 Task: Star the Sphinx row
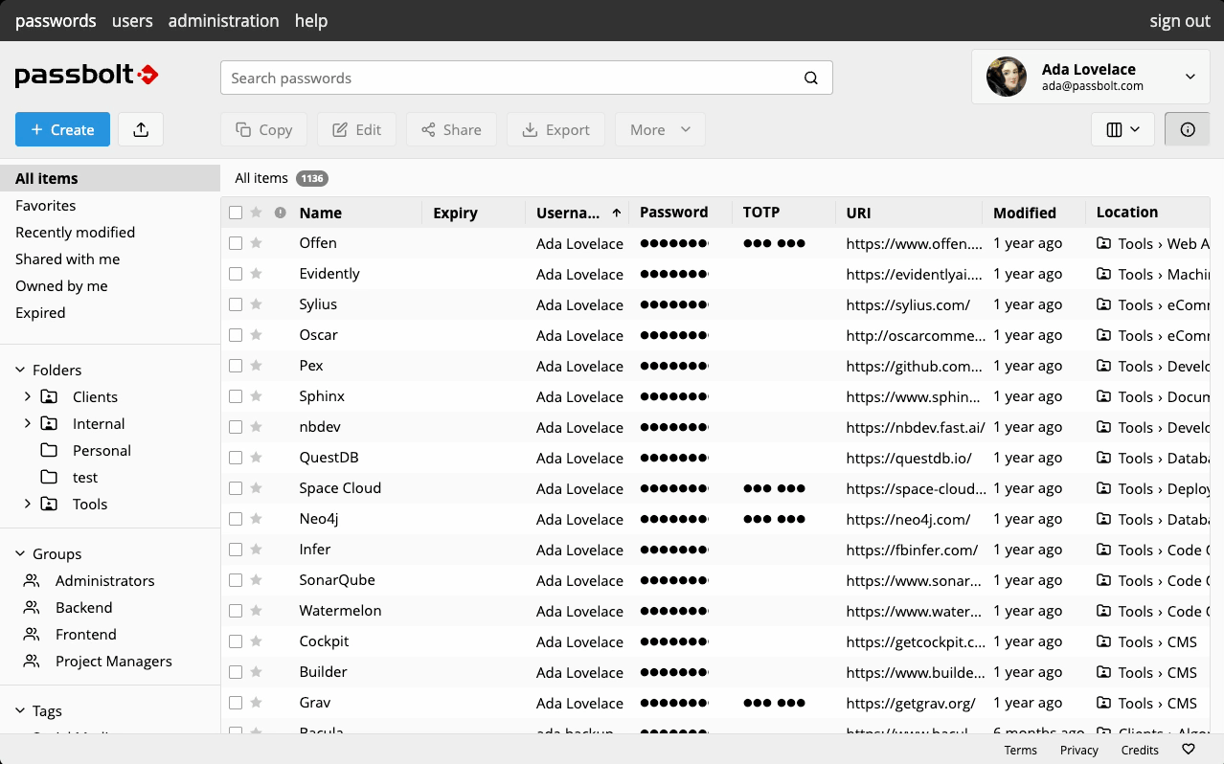[x=256, y=396]
